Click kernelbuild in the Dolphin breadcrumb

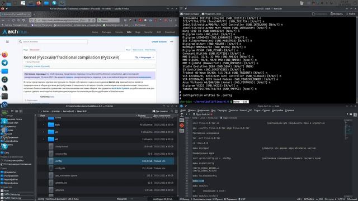pyautogui.click(x=68, y=112)
